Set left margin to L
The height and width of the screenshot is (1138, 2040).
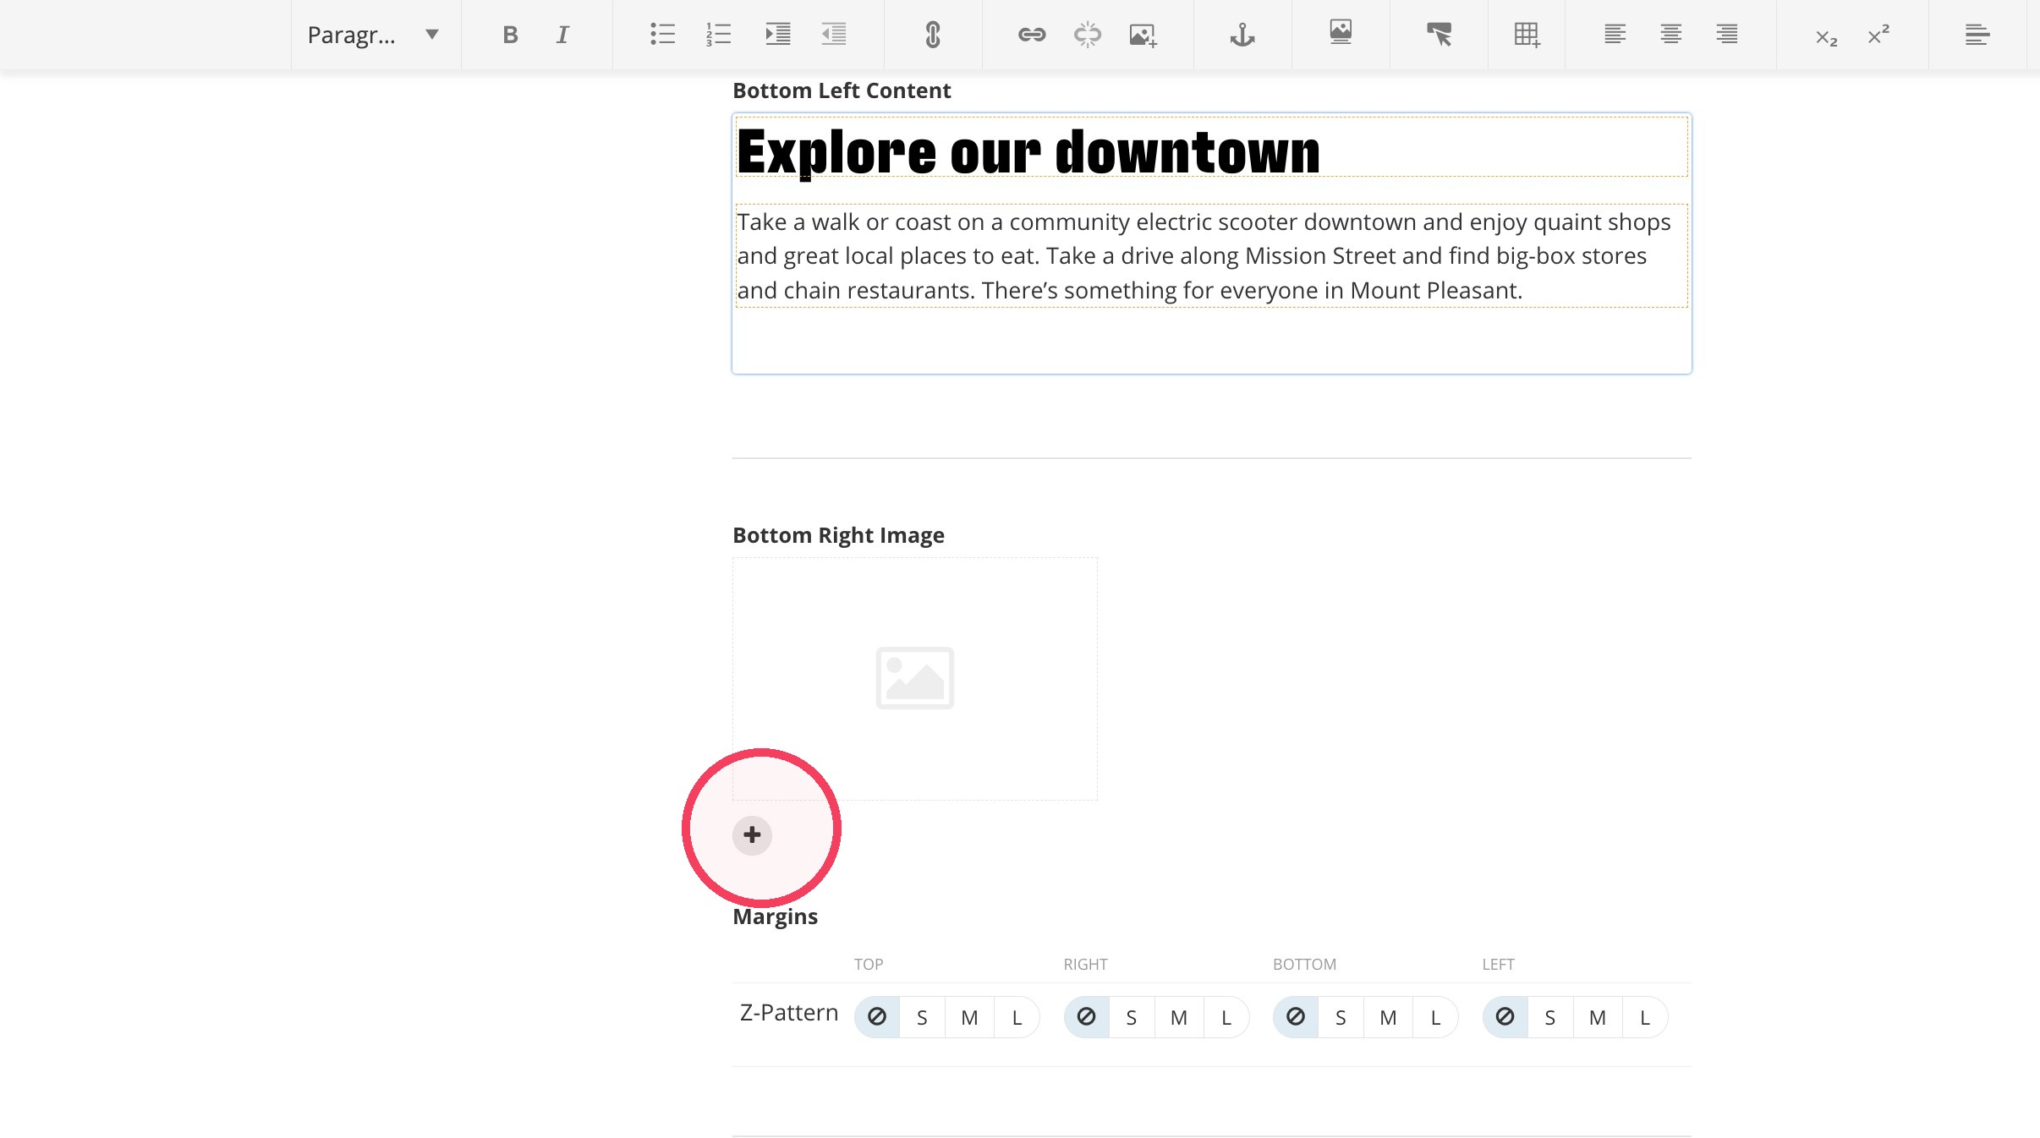1644,1017
